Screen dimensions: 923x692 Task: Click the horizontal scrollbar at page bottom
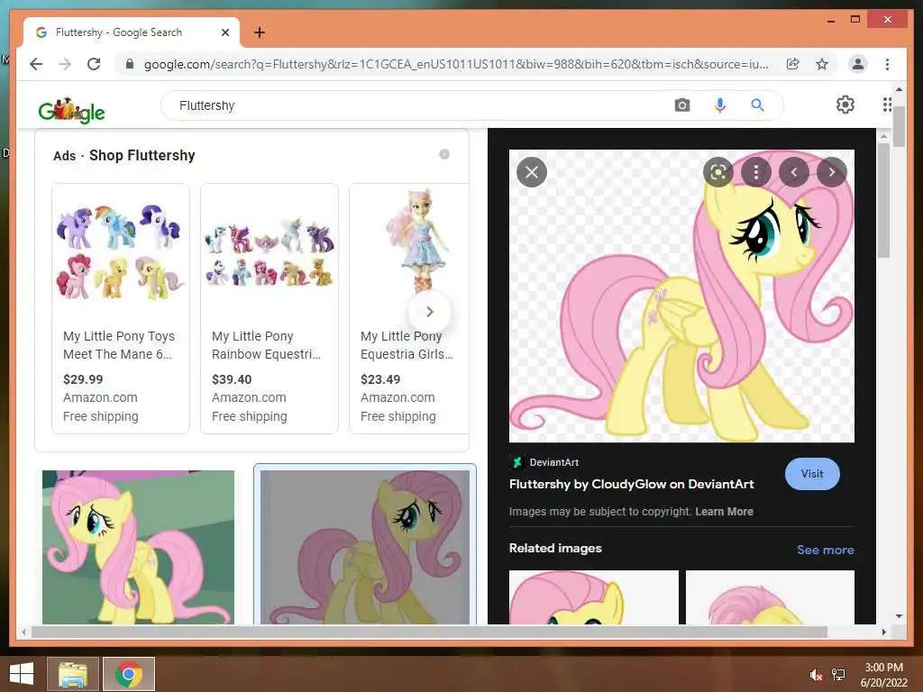[x=430, y=632]
